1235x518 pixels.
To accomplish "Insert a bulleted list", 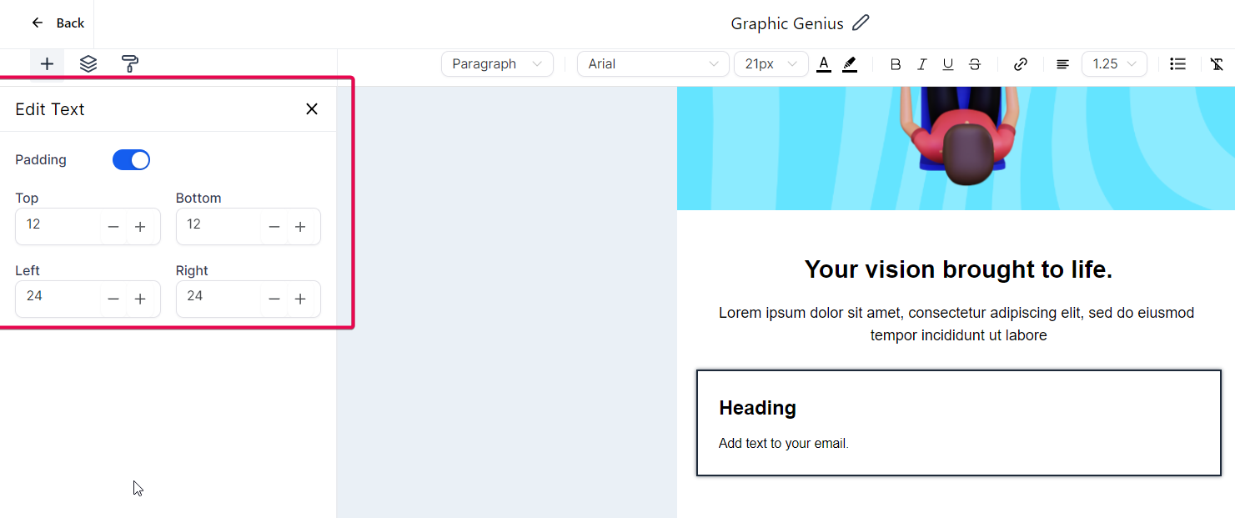I will click(x=1177, y=64).
